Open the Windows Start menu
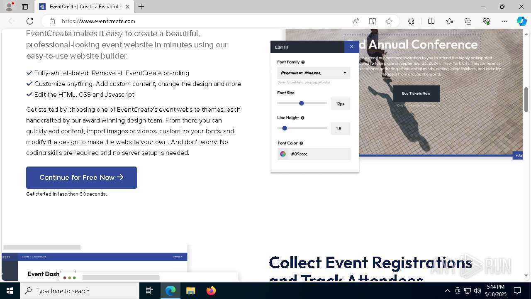The image size is (531, 299). (10, 291)
